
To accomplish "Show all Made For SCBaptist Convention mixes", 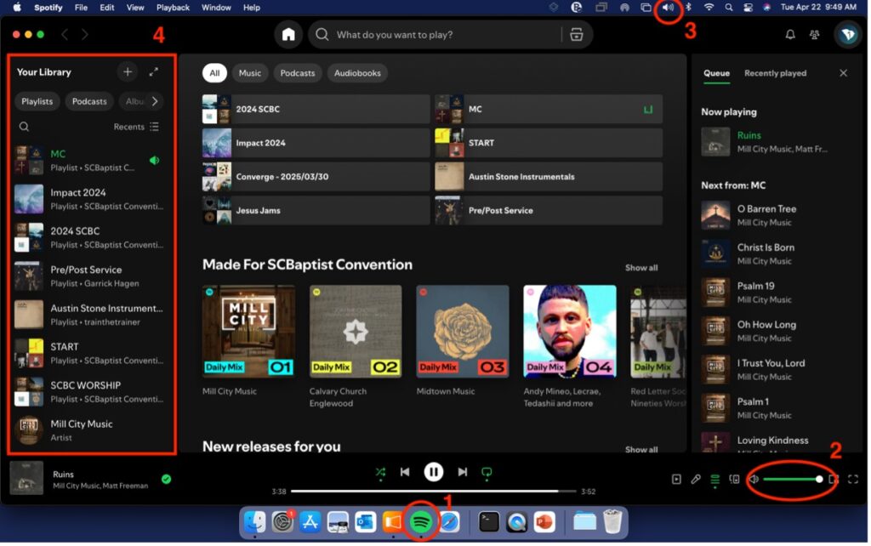I will click(x=641, y=268).
